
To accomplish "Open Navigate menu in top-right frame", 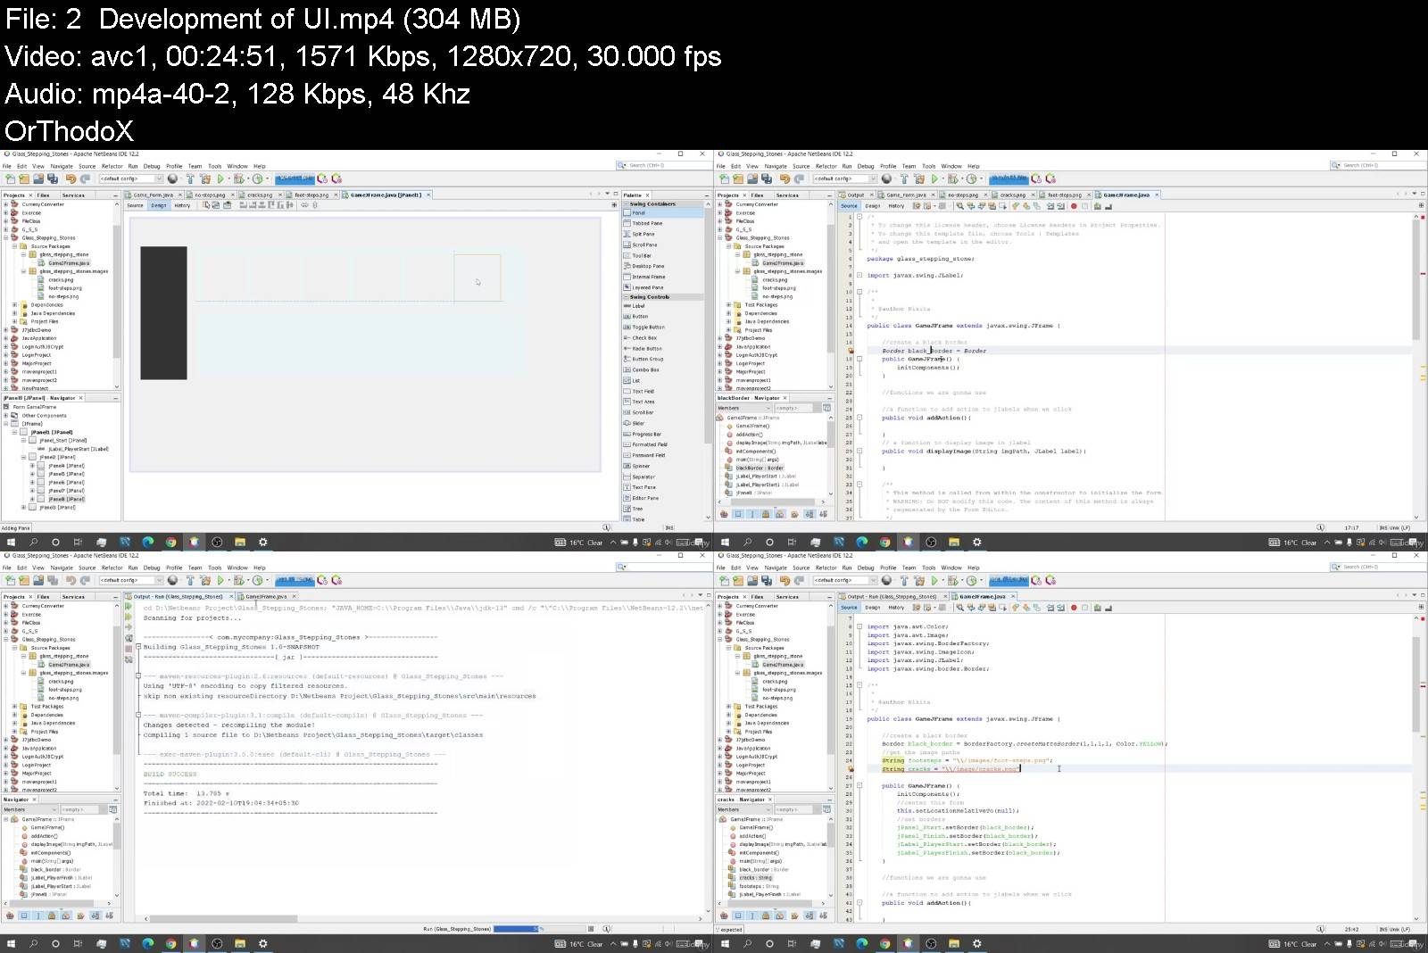I will click(776, 166).
